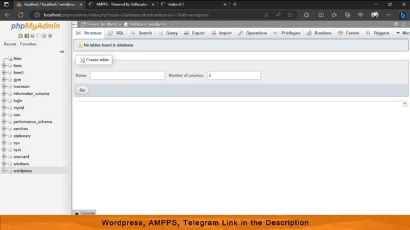Open Bing Copilot sidebar button
Viewport: 410px width, 230px height.
(403, 15)
